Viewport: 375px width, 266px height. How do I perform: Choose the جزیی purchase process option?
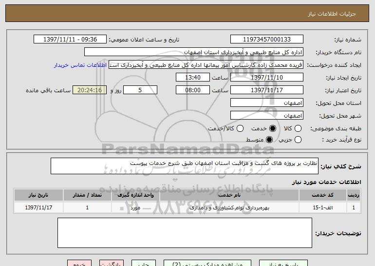[x=298, y=140]
